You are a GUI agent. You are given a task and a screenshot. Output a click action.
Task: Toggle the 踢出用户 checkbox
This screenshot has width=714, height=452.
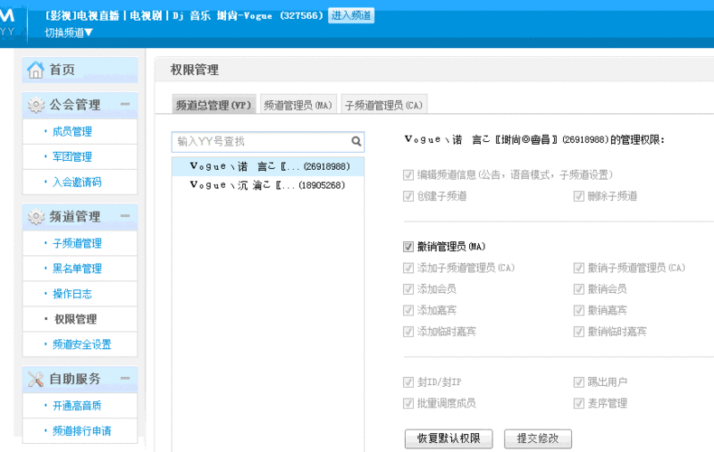click(x=578, y=382)
